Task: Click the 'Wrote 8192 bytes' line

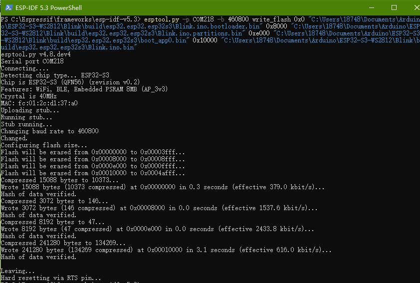Action: (157, 229)
